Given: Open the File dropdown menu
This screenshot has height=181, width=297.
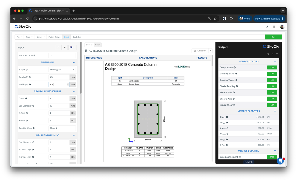Looking at the screenshot, I should click(x=19, y=37).
